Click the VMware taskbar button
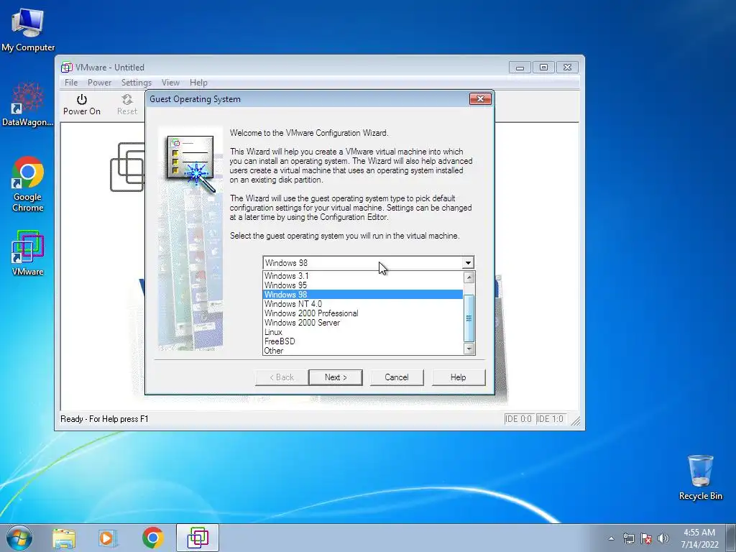Image resolution: width=736 pixels, height=552 pixels. coord(198,538)
